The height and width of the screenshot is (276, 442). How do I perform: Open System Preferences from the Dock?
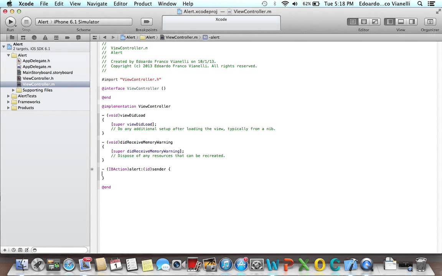coord(257,265)
